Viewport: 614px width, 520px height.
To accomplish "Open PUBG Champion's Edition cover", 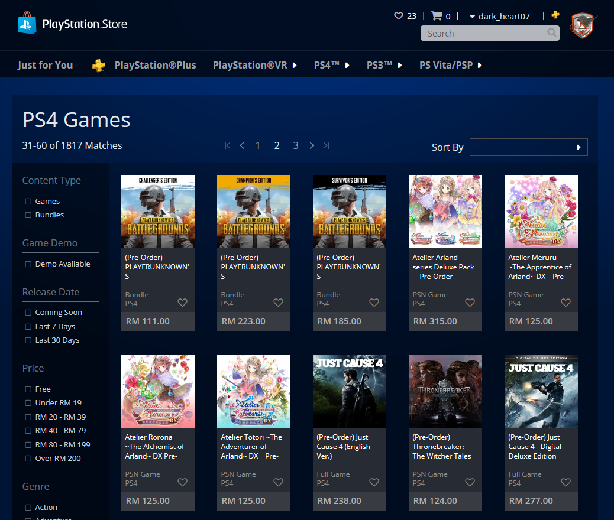I will coord(254,212).
